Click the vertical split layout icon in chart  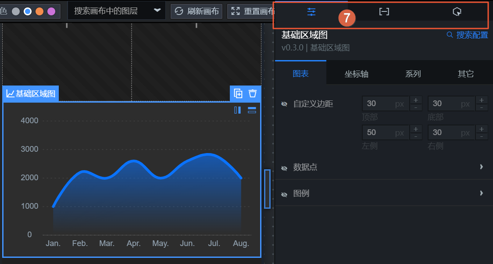pyautogui.click(x=238, y=110)
